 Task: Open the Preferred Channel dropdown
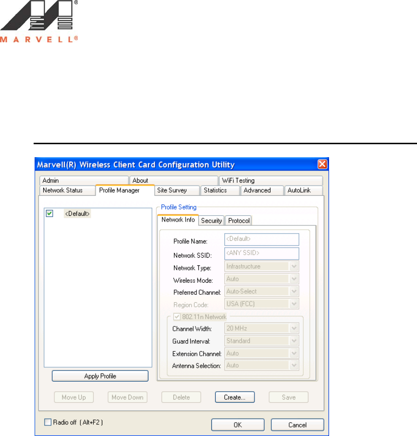click(262, 291)
